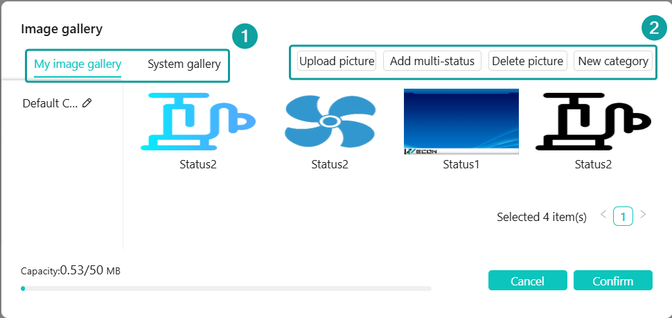
Task: Select the Default C... category in sidebar
Action: pyautogui.click(x=50, y=103)
